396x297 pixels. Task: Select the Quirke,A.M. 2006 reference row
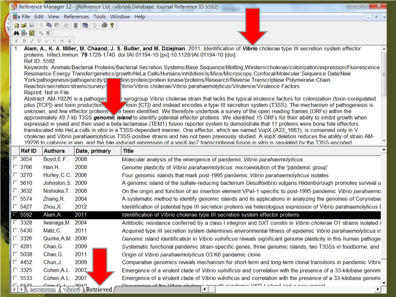point(196,238)
